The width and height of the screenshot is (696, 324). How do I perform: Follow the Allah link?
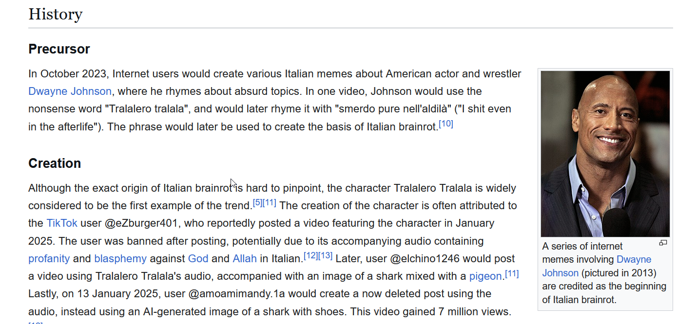245,259
